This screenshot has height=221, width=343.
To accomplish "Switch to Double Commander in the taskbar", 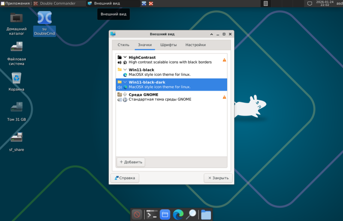I will [59, 3].
